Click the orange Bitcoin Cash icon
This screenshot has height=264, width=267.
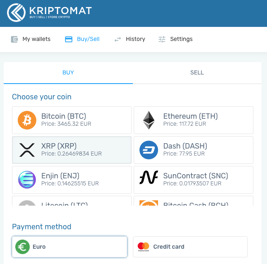(x=149, y=203)
